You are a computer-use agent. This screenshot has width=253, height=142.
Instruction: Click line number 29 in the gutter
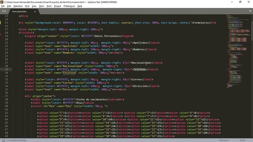click(x=6, y=69)
